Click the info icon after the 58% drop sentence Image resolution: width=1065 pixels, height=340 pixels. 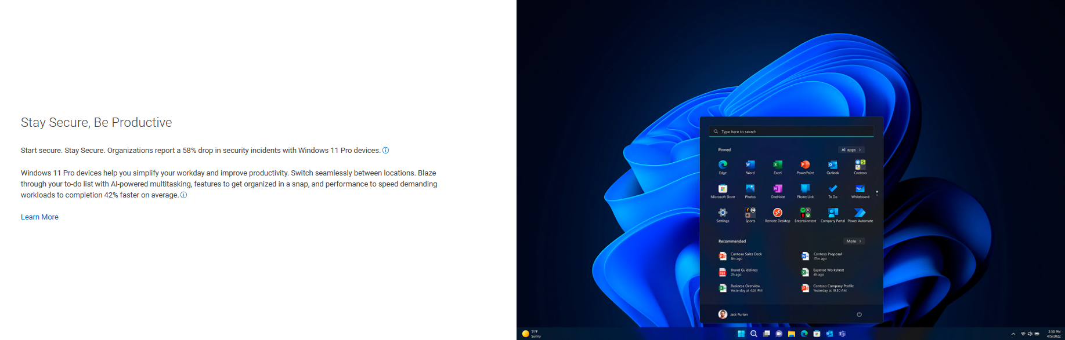[385, 151]
